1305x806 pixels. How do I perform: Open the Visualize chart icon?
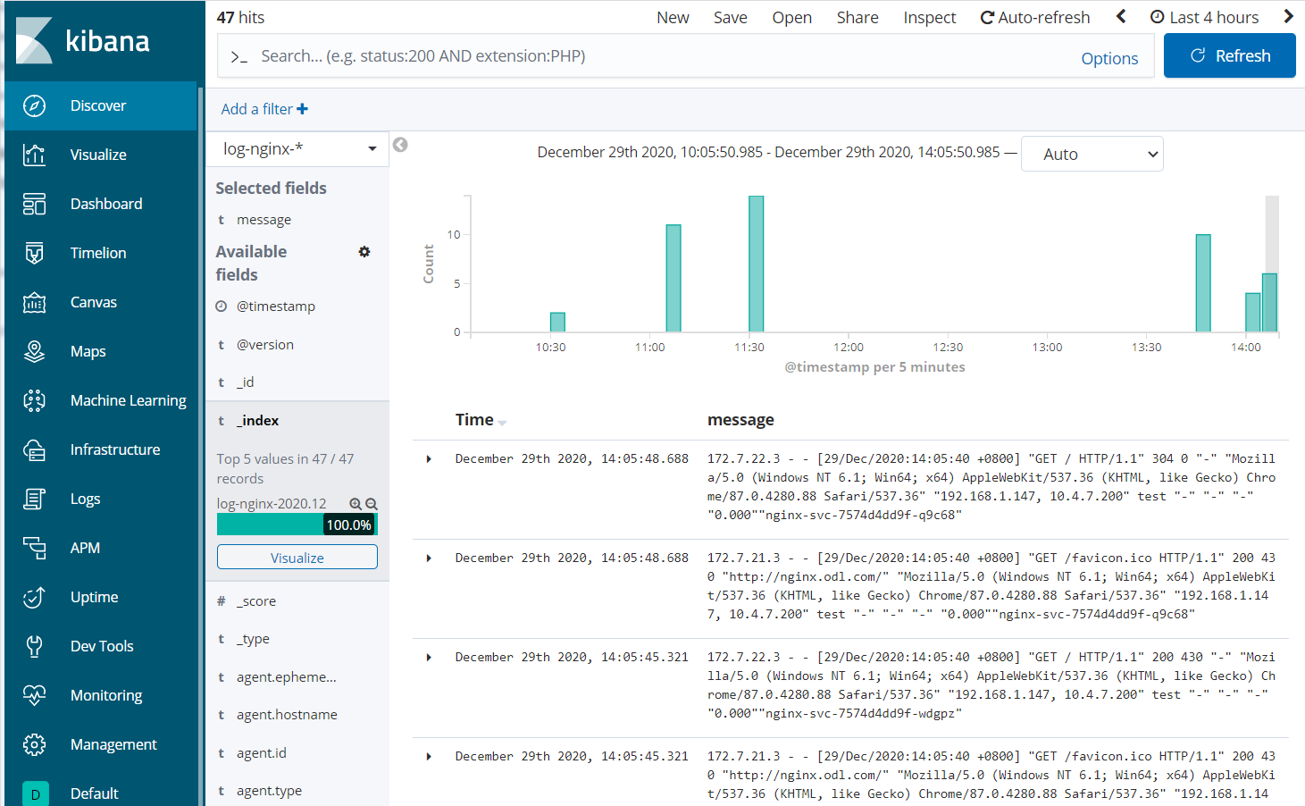point(34,155)
